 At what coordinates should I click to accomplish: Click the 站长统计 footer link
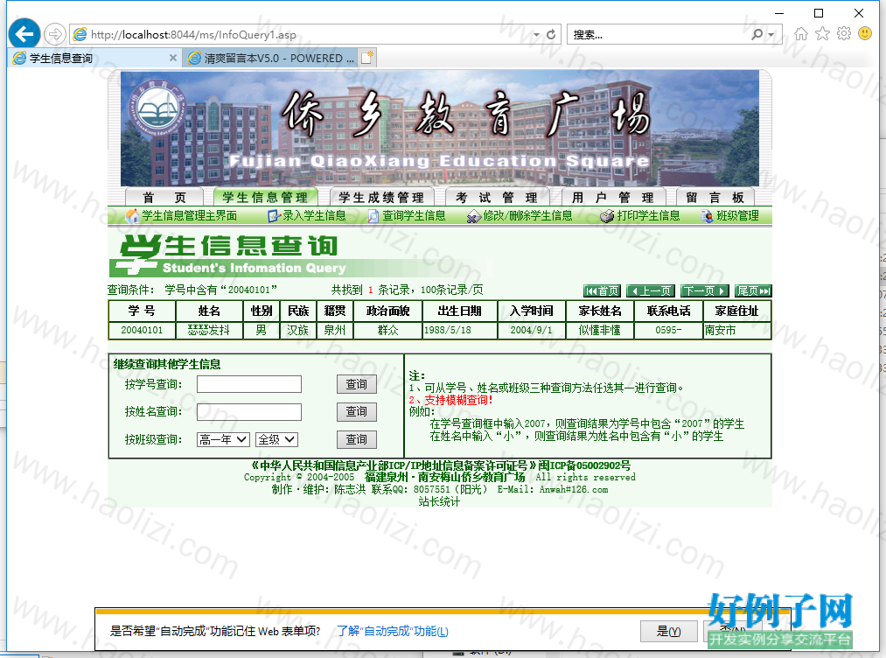tap(439, 501)
